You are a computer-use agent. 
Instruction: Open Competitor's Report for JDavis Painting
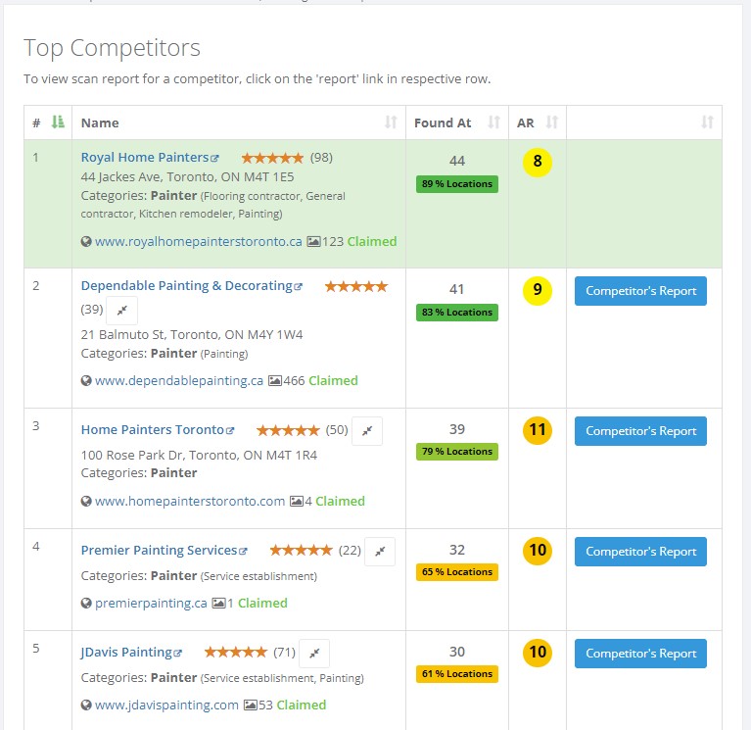[x=640, y=654]
